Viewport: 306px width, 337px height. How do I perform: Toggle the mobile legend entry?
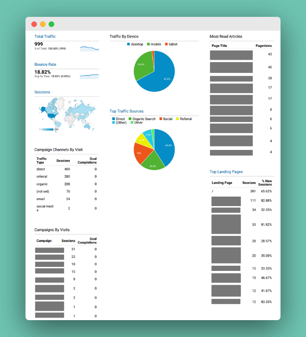[153, 45]
